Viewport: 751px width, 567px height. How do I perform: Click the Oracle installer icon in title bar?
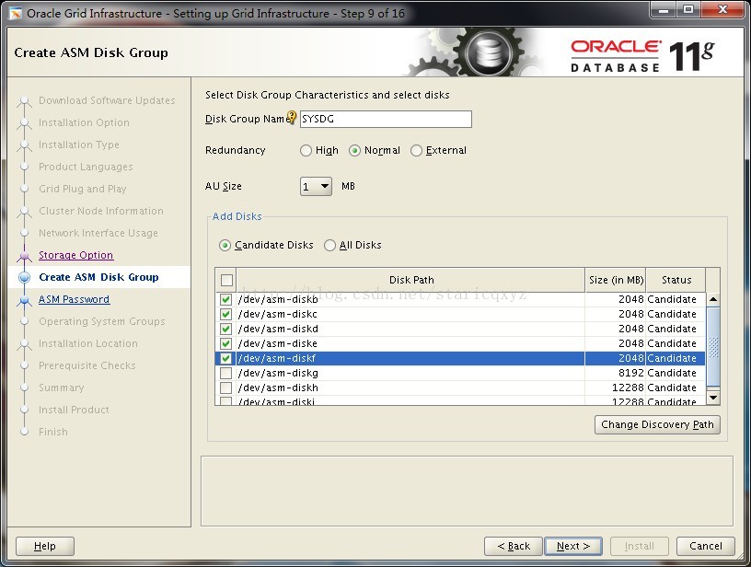tap(16, 14)
